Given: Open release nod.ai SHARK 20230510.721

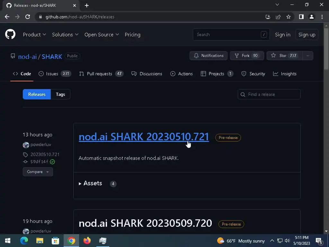Looking at the screenshot, I should tap(144, 137).
